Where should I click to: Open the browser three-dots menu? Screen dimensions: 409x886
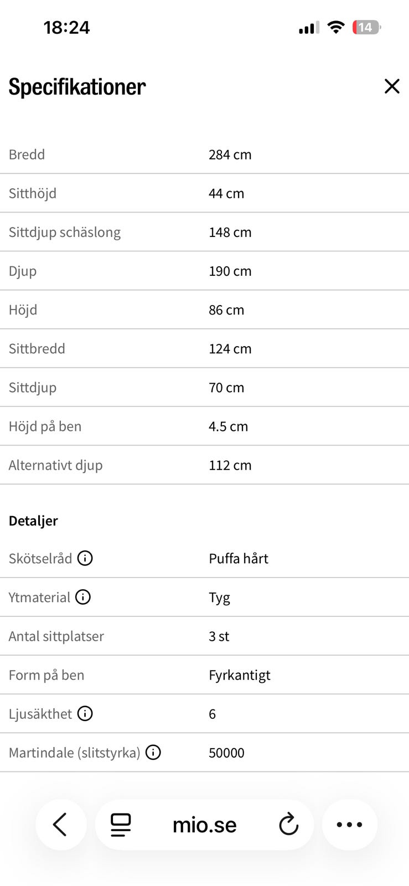(x=350, y=825)
